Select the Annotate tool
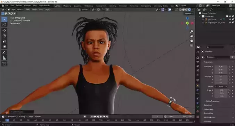Viewport: 235px width, 126px height. coord(4,52)
